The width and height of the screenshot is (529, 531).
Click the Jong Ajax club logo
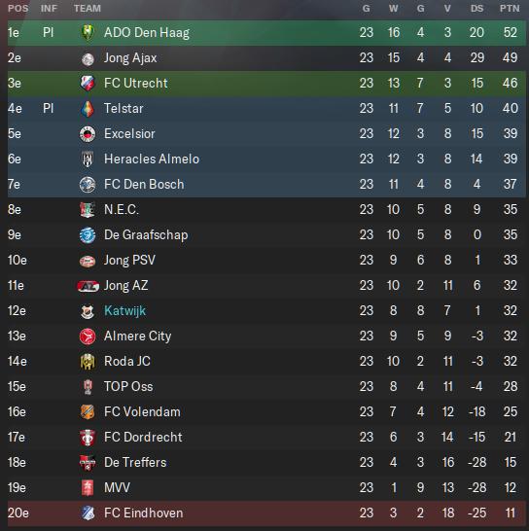[x=88, y=58]
